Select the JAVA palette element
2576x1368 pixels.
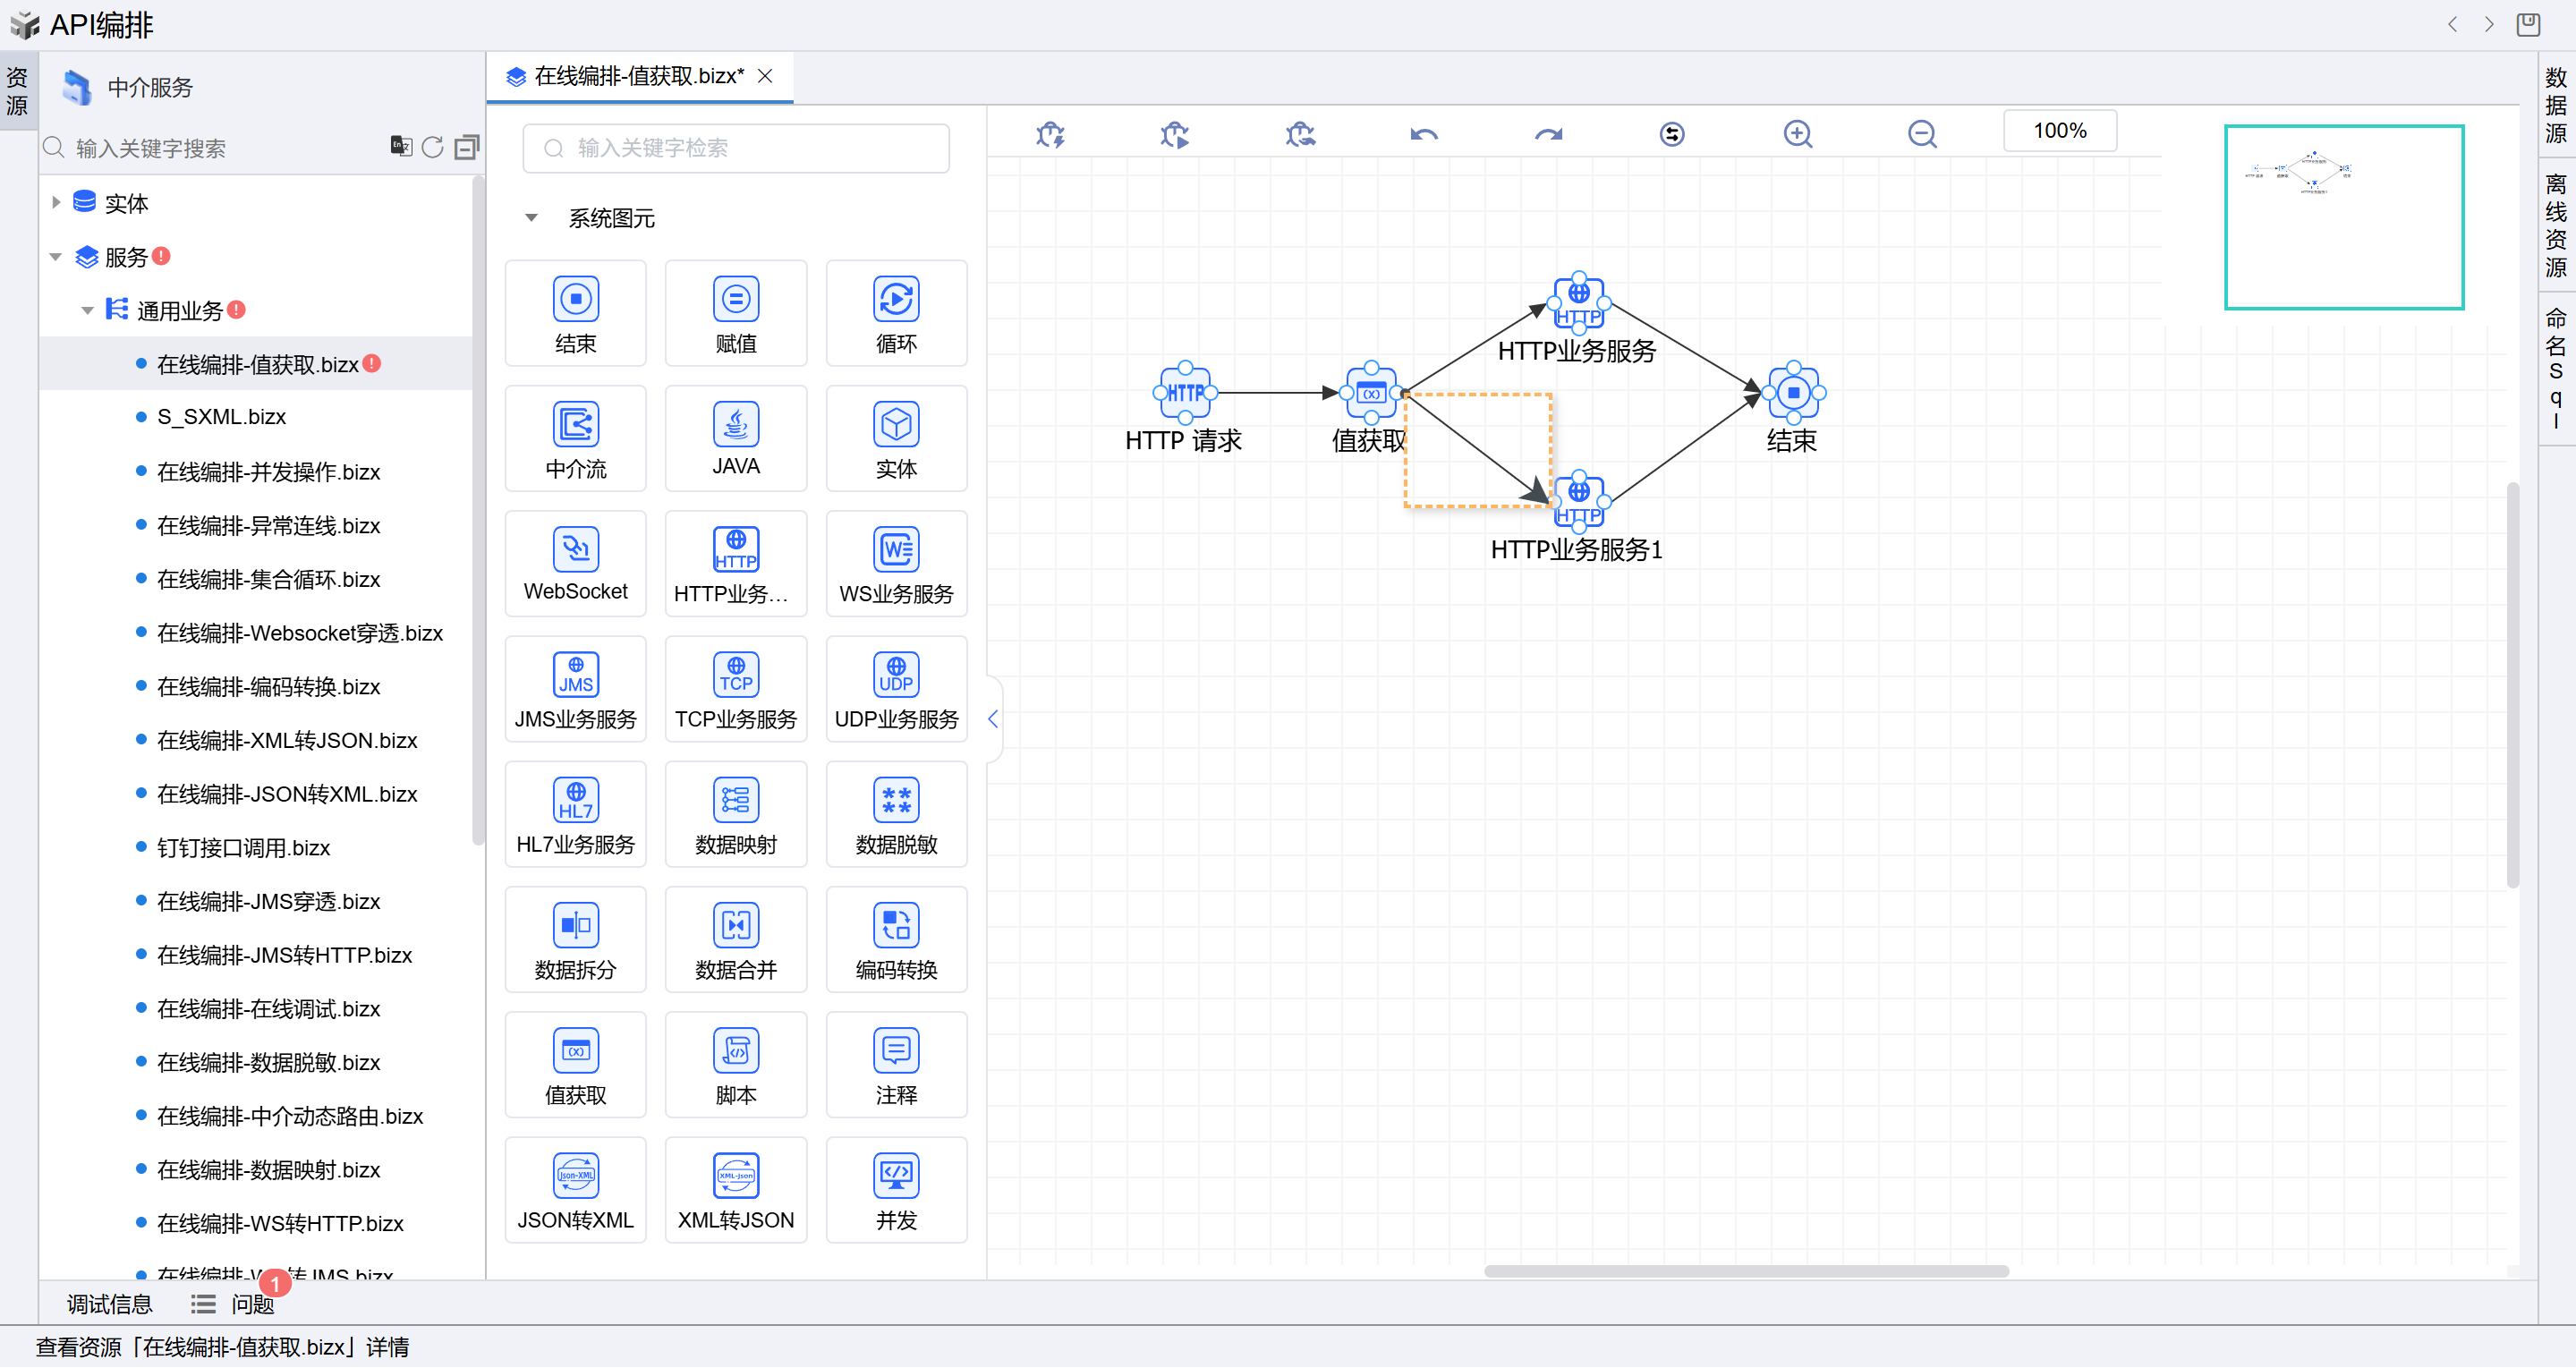[735, 438]
